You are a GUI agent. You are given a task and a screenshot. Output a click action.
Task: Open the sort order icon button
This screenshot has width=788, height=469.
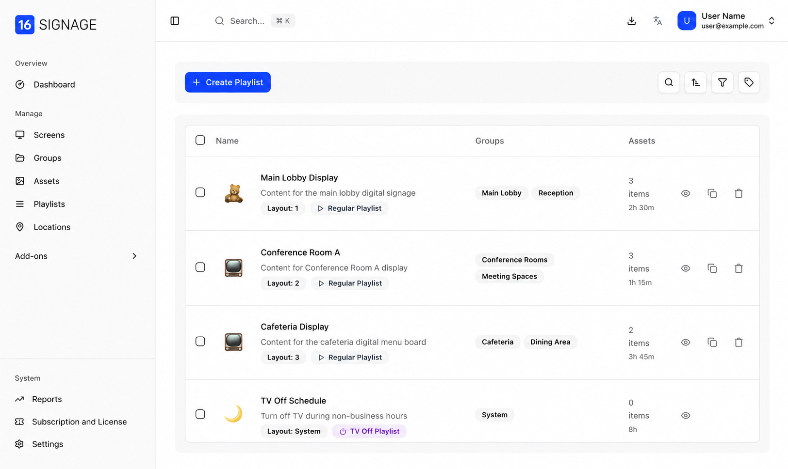point(695,82)
